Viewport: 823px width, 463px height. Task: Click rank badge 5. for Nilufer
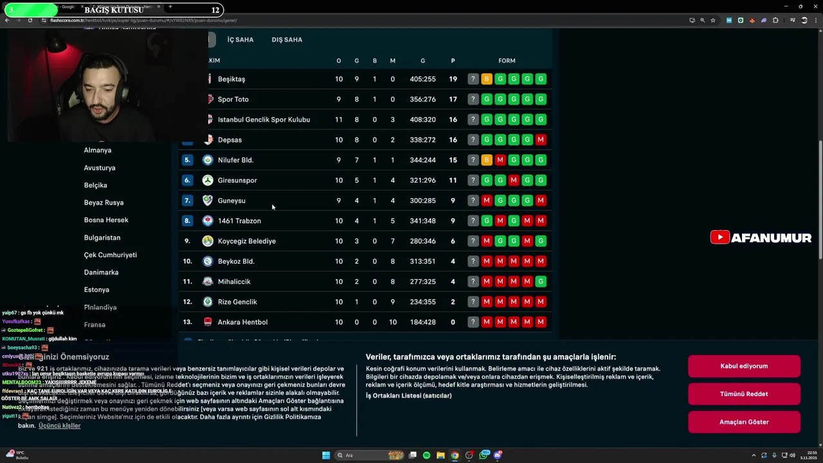tap(187, 160)
